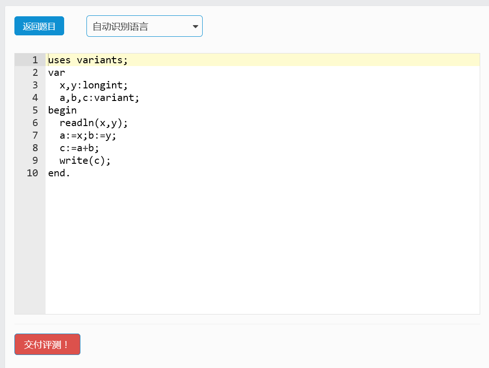
Task: Select line number 6 in gutter
Action: click(35, 123)
